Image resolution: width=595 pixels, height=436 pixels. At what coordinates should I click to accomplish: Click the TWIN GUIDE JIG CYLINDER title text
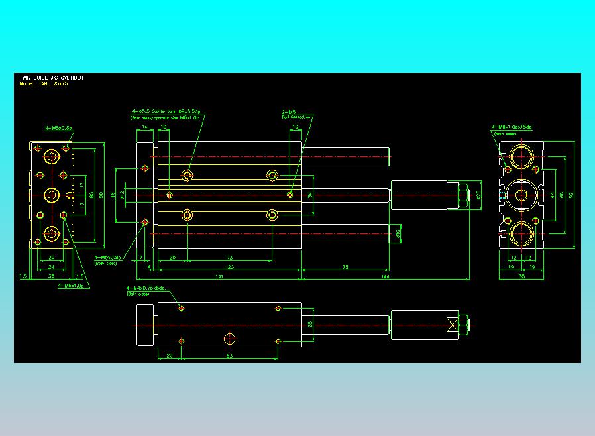(x=51, y=78)
